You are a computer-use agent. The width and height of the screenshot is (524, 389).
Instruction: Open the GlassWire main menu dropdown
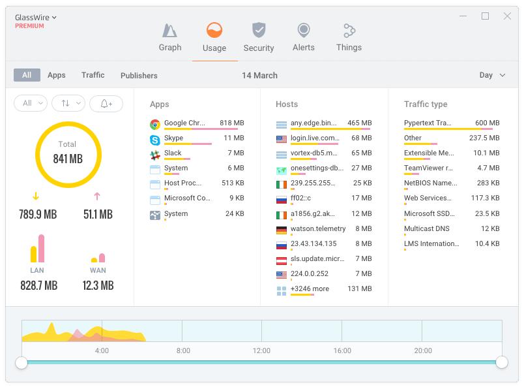point(36,18)
